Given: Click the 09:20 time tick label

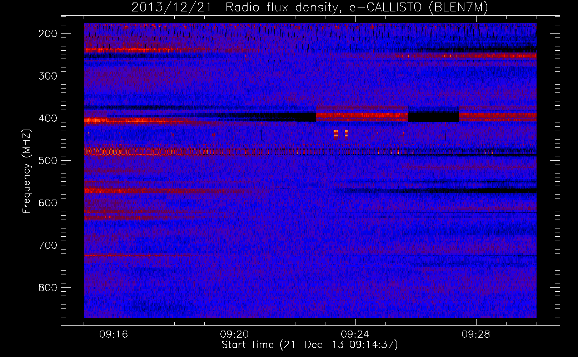Looking at the screenshot, I should [x=234, y=335].
